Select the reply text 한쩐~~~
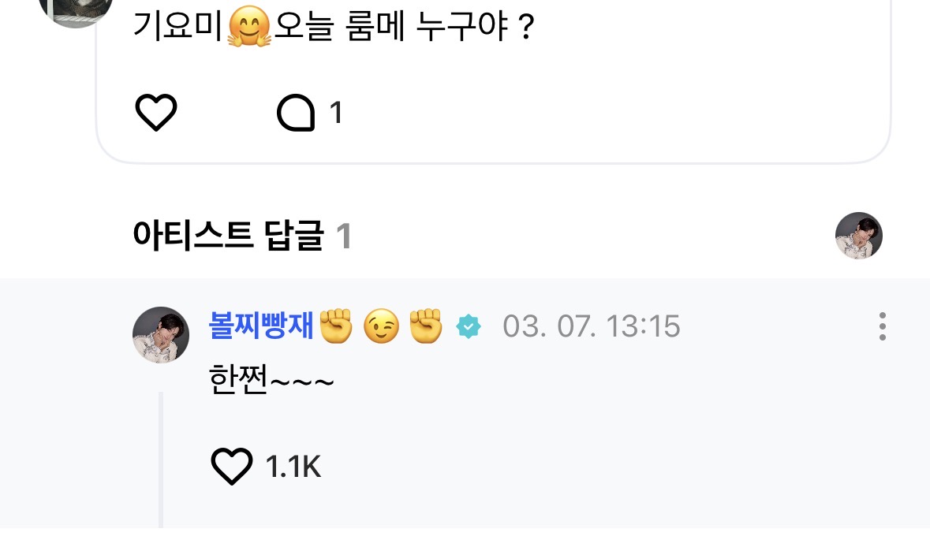930x551 pixels. pyautogui.click(x=272, y=382)
